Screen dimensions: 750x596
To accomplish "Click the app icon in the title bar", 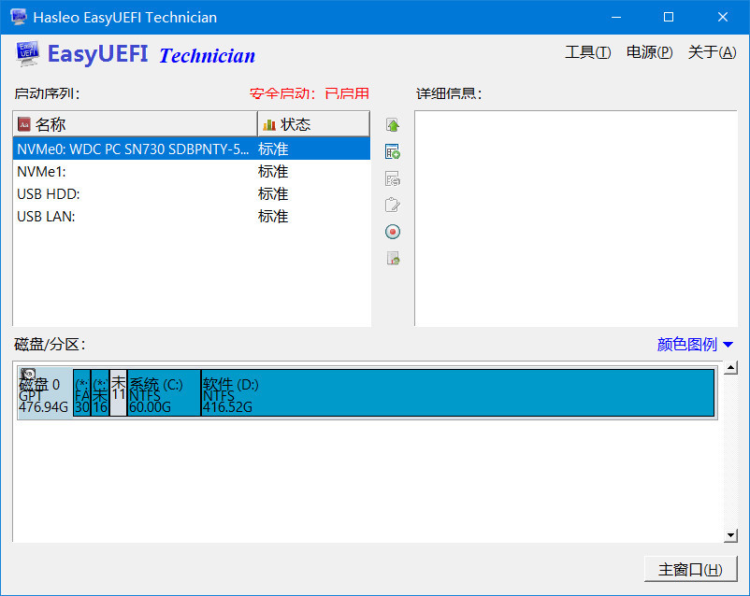I will [x=18, y=17].
